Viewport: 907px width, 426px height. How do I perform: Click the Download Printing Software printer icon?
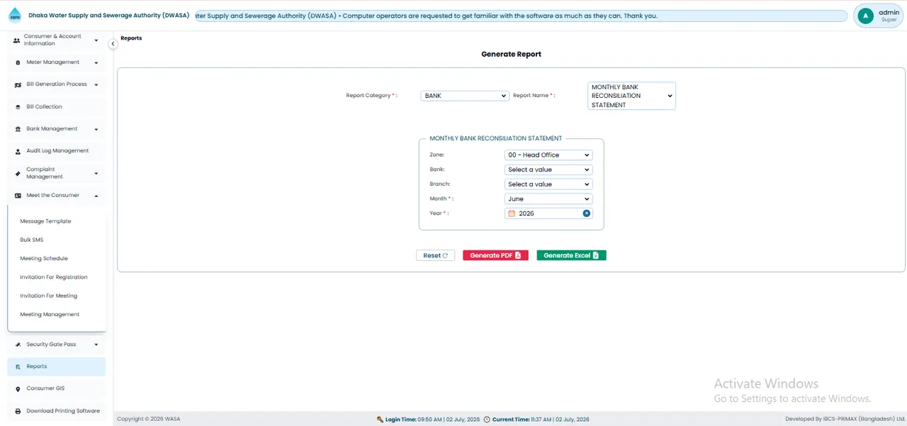[x=18, y=411]
